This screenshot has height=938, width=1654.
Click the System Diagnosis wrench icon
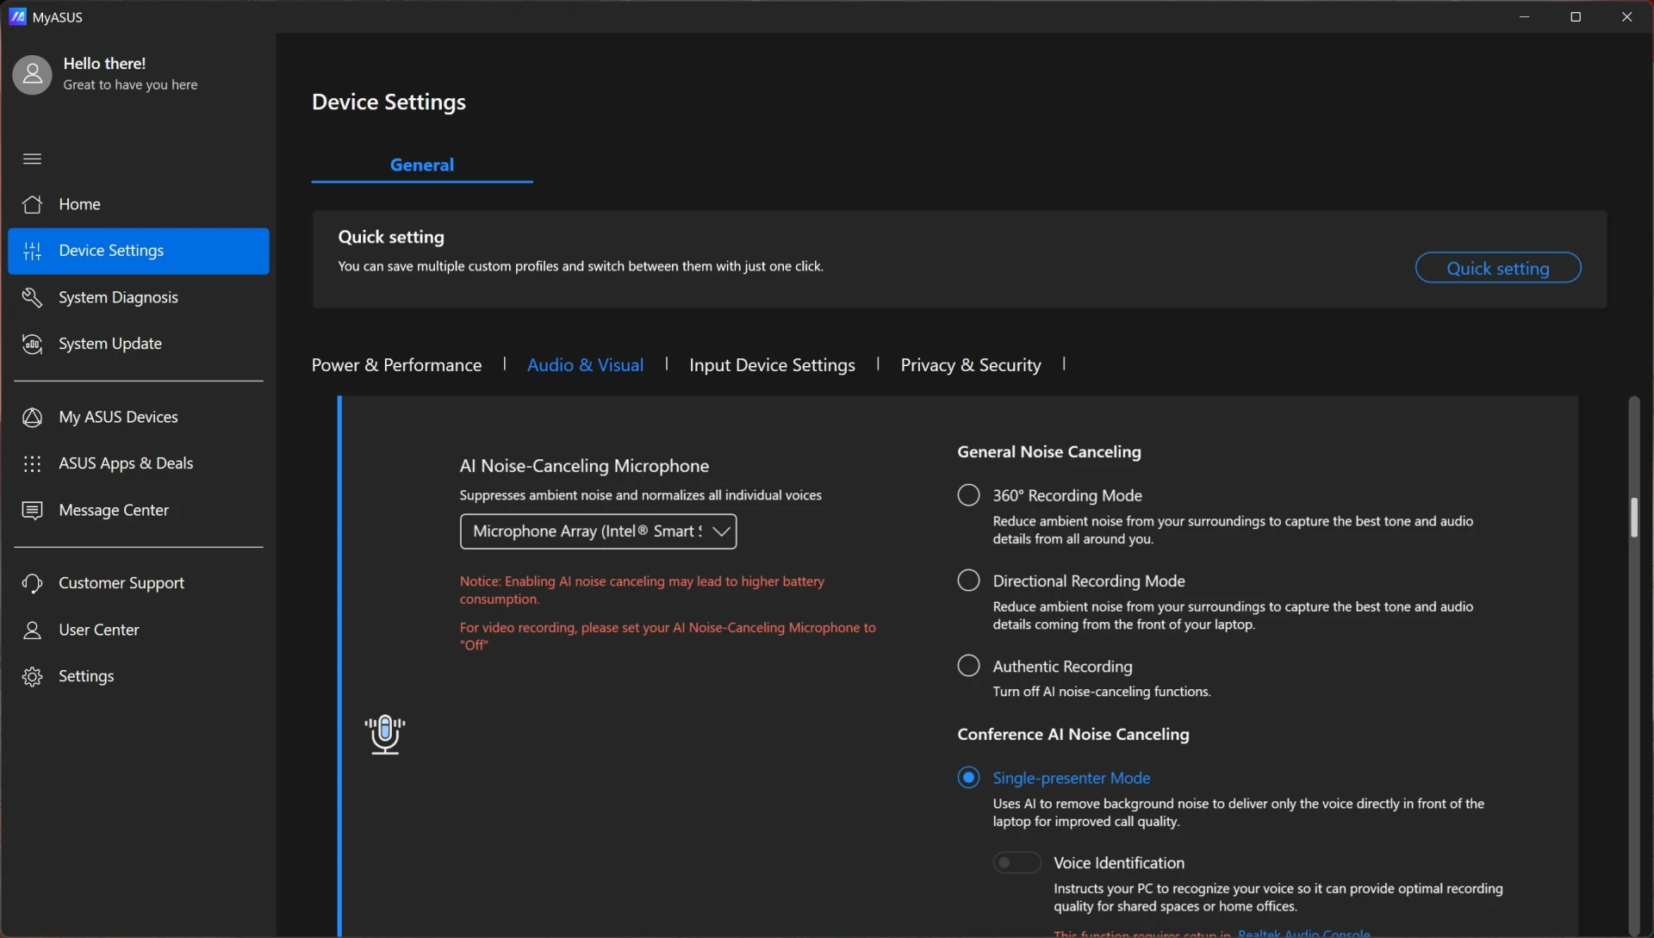click(32, 297)
